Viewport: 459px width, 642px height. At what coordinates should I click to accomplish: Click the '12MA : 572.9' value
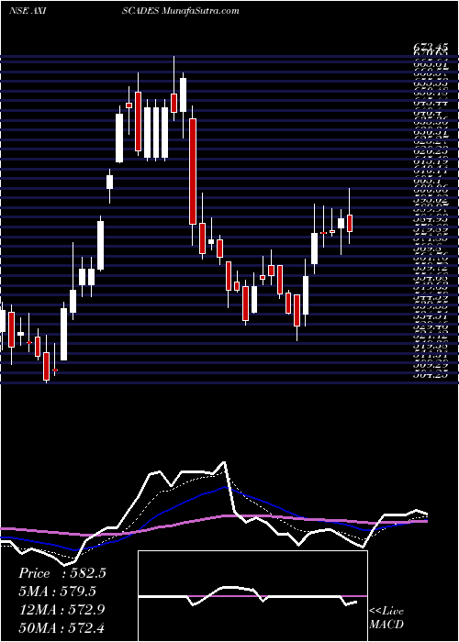tap(62, 610)
